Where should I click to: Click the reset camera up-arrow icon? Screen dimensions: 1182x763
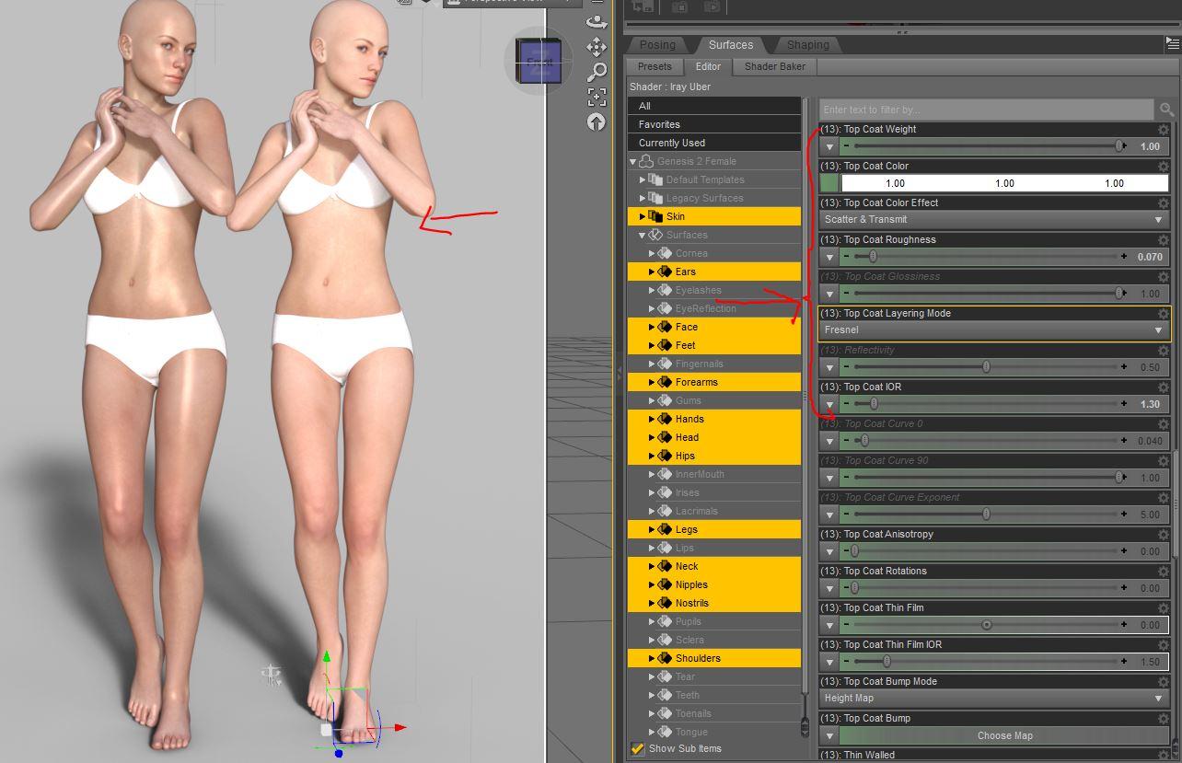point(597,121)
